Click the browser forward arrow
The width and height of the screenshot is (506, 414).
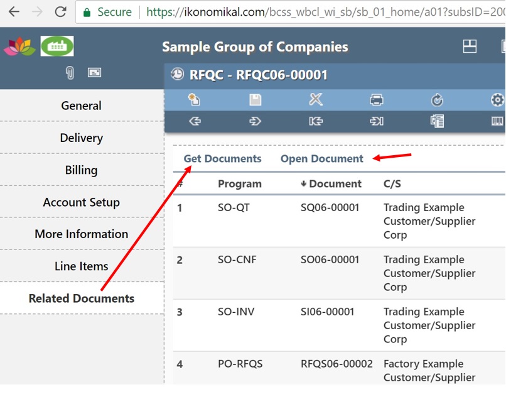[x=38, y=12]
